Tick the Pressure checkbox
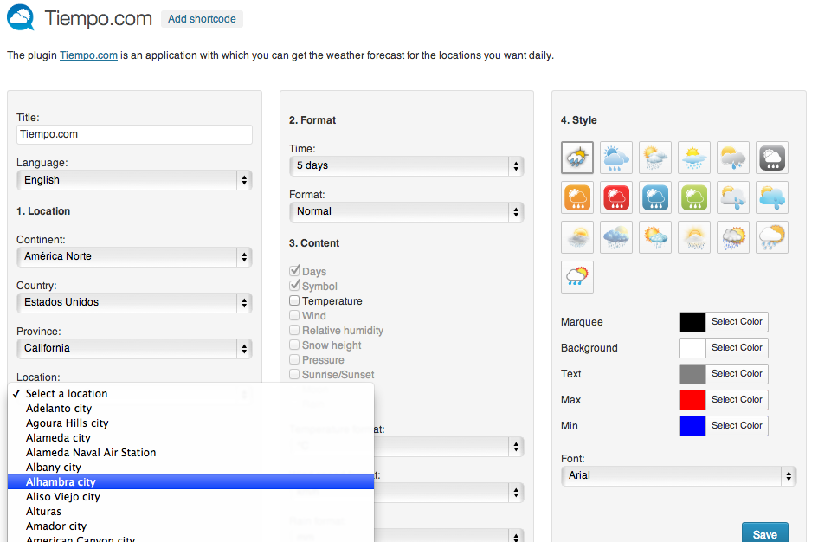818x542 pixels. point(295,359)
